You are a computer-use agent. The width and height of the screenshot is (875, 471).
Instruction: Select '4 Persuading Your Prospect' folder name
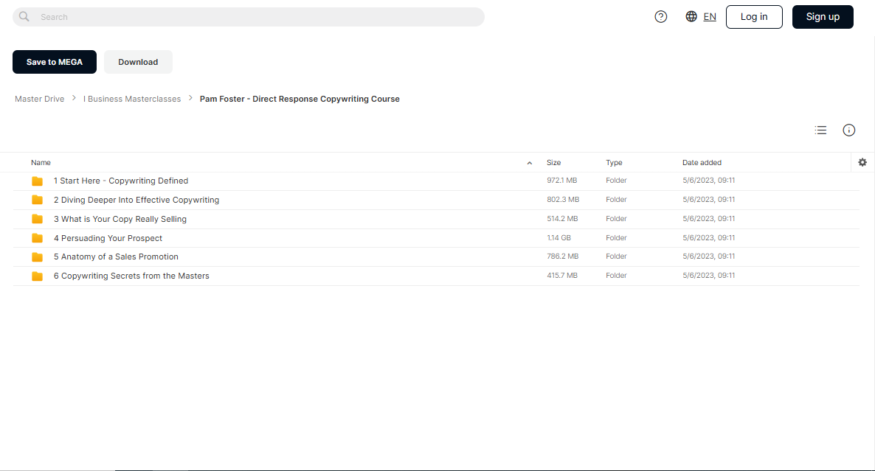click(x=108, y=238)
